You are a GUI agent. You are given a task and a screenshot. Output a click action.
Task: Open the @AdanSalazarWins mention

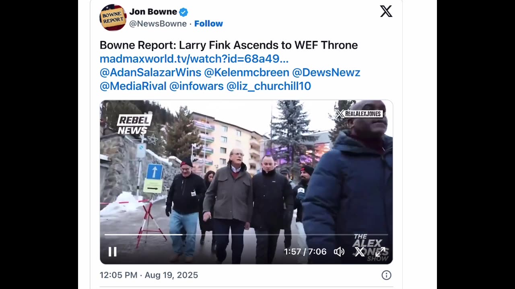coord(150,73)
